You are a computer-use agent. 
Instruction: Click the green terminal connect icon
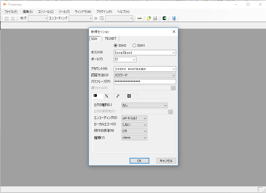[165, 18]
